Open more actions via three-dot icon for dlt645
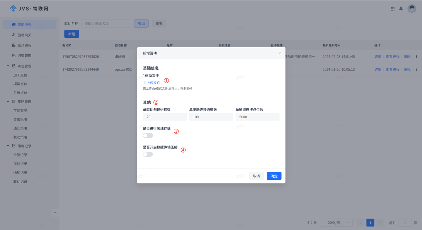The height and width of the screenshot is (230, 422). pyautogui.click(x=416, y=56)
